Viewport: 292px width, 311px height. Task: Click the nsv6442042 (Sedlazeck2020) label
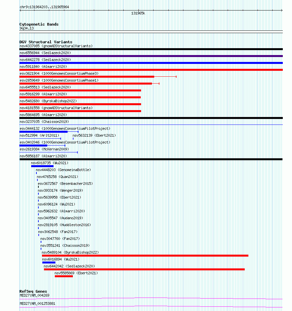coord(69,266)
